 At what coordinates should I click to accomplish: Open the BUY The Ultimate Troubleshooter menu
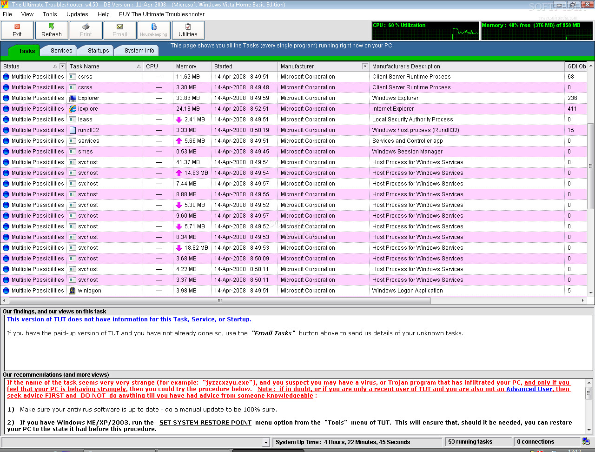tap(162, 14)
